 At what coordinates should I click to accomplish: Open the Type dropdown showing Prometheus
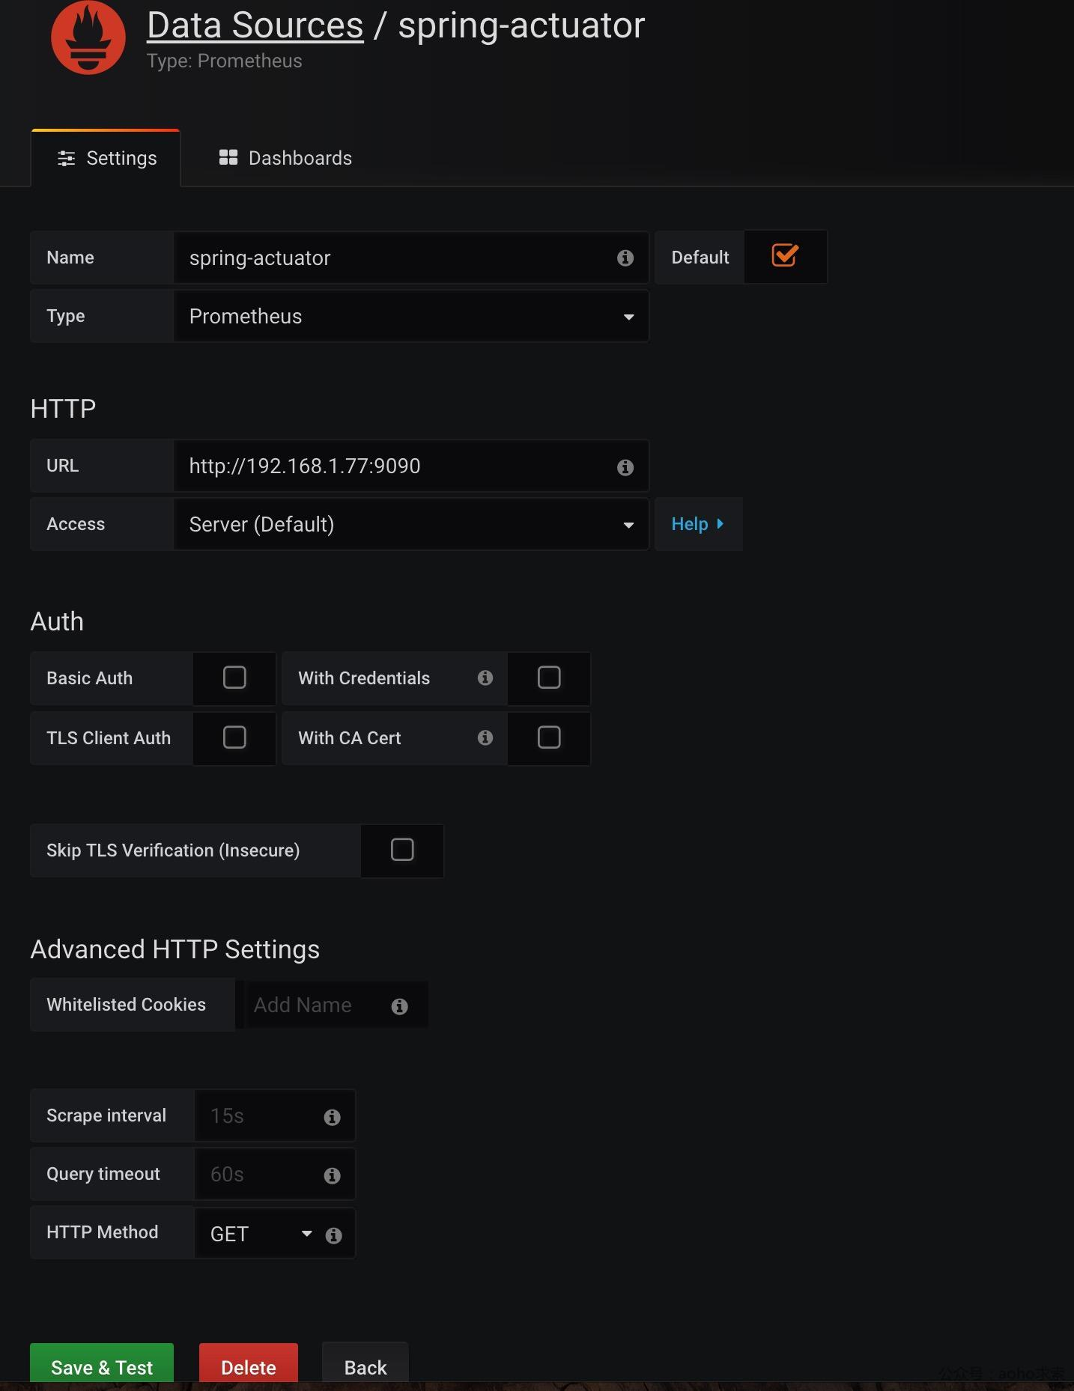tap(410, 317)
